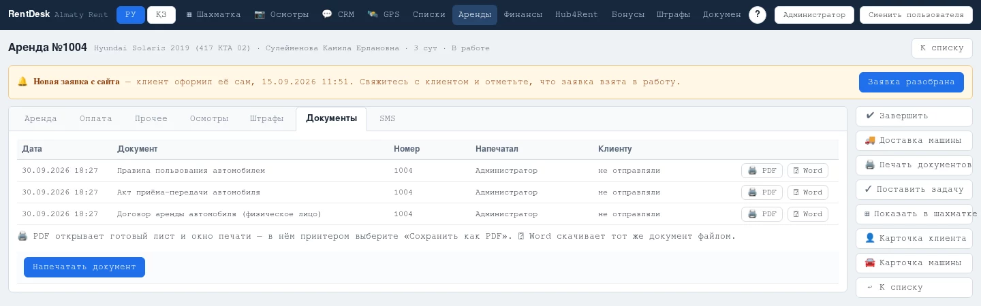Viewport: 981px width, 306px height.
Task: Open PDF for Договор аренды автомобиля
Action: point(762,214)
